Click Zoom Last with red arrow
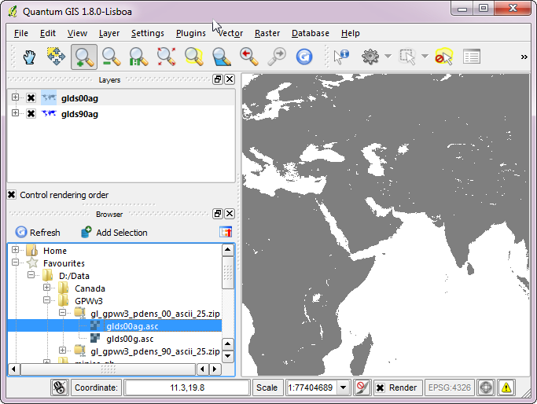The image size is (537, 404). 249,57
